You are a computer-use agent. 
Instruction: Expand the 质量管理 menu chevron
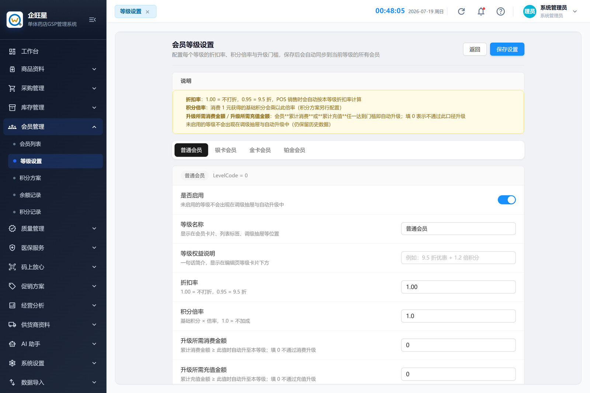coord(94,228)
